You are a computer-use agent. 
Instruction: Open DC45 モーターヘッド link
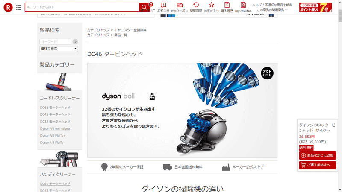tap(55, 114)
